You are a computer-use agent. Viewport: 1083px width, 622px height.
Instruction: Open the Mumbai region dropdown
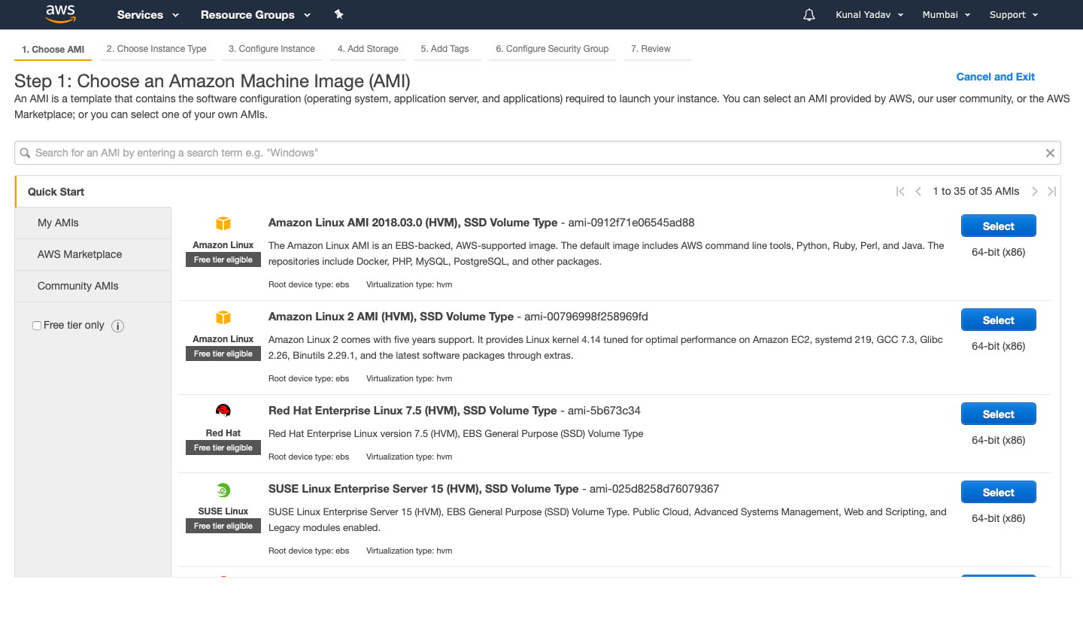click(946, 15)
